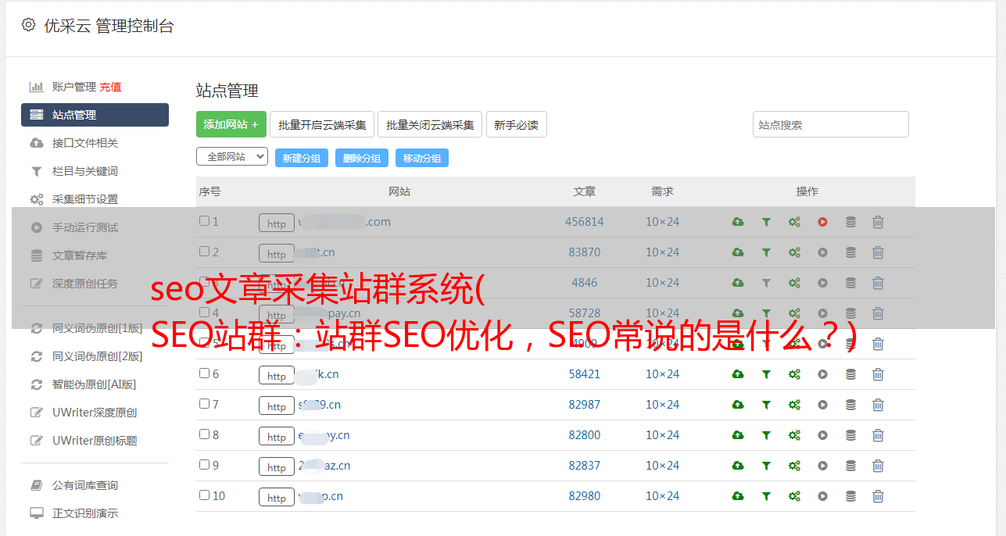Select checkbox for row 7

coord(204,404)
